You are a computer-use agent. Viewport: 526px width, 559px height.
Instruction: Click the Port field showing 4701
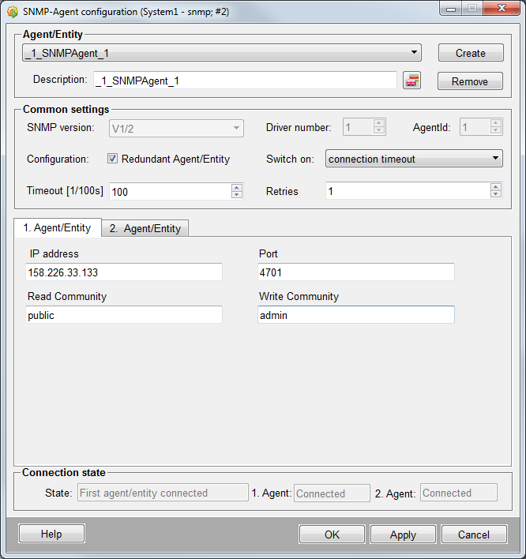(x=355, y=272)
